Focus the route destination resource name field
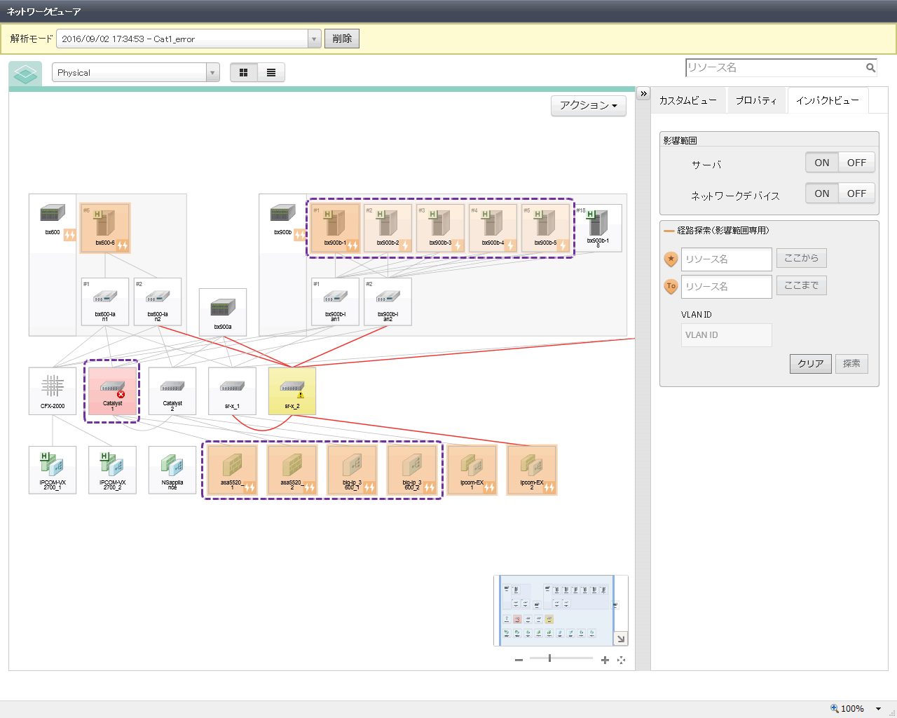Viewport: 897px width, 718px height. [727, 286]
